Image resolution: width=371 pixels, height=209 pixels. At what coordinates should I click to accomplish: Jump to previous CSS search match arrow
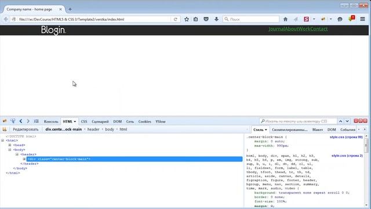click(340, 121)
